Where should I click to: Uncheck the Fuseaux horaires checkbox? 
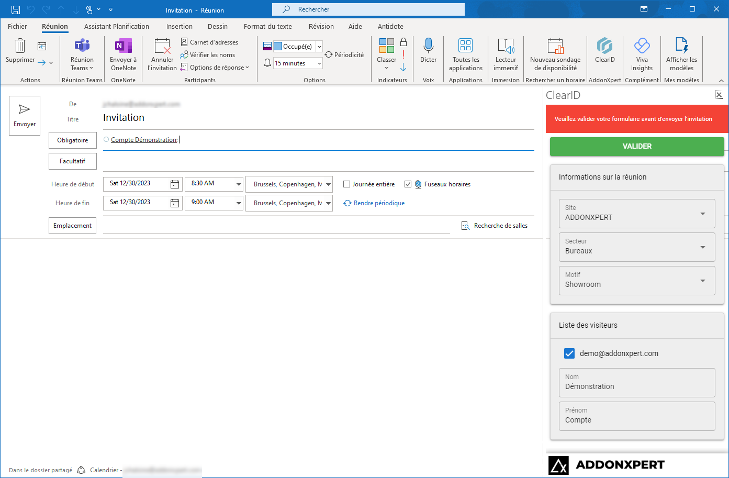coord(408,184)
